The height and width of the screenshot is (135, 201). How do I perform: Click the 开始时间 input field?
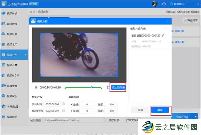click(52, 104)
